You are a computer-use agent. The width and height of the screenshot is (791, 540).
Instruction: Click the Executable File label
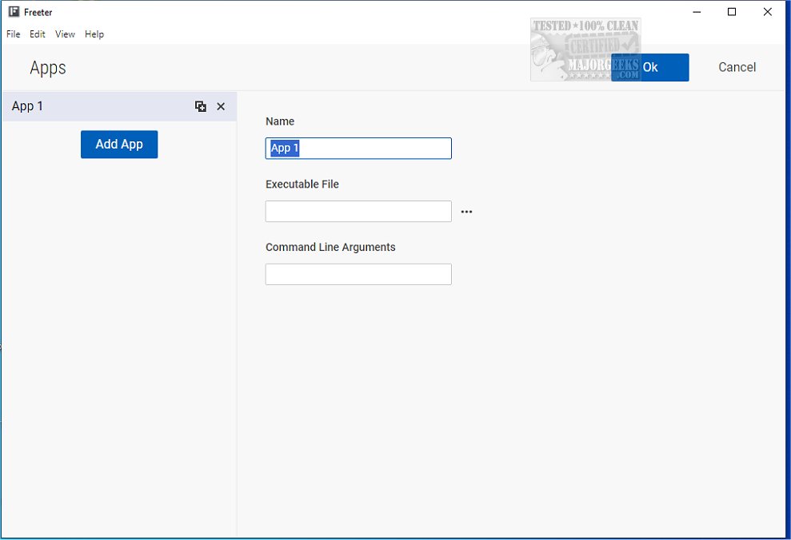[302, 185]
